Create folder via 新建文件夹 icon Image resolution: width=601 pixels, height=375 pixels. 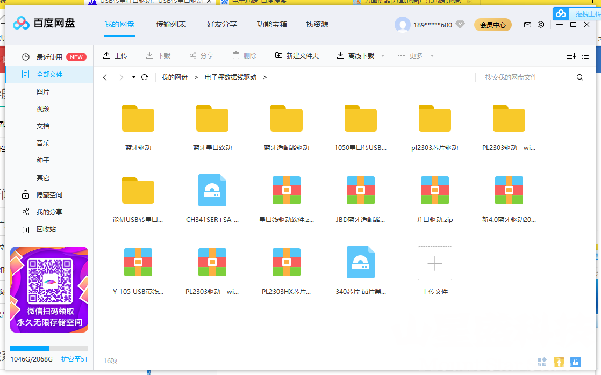280,55
